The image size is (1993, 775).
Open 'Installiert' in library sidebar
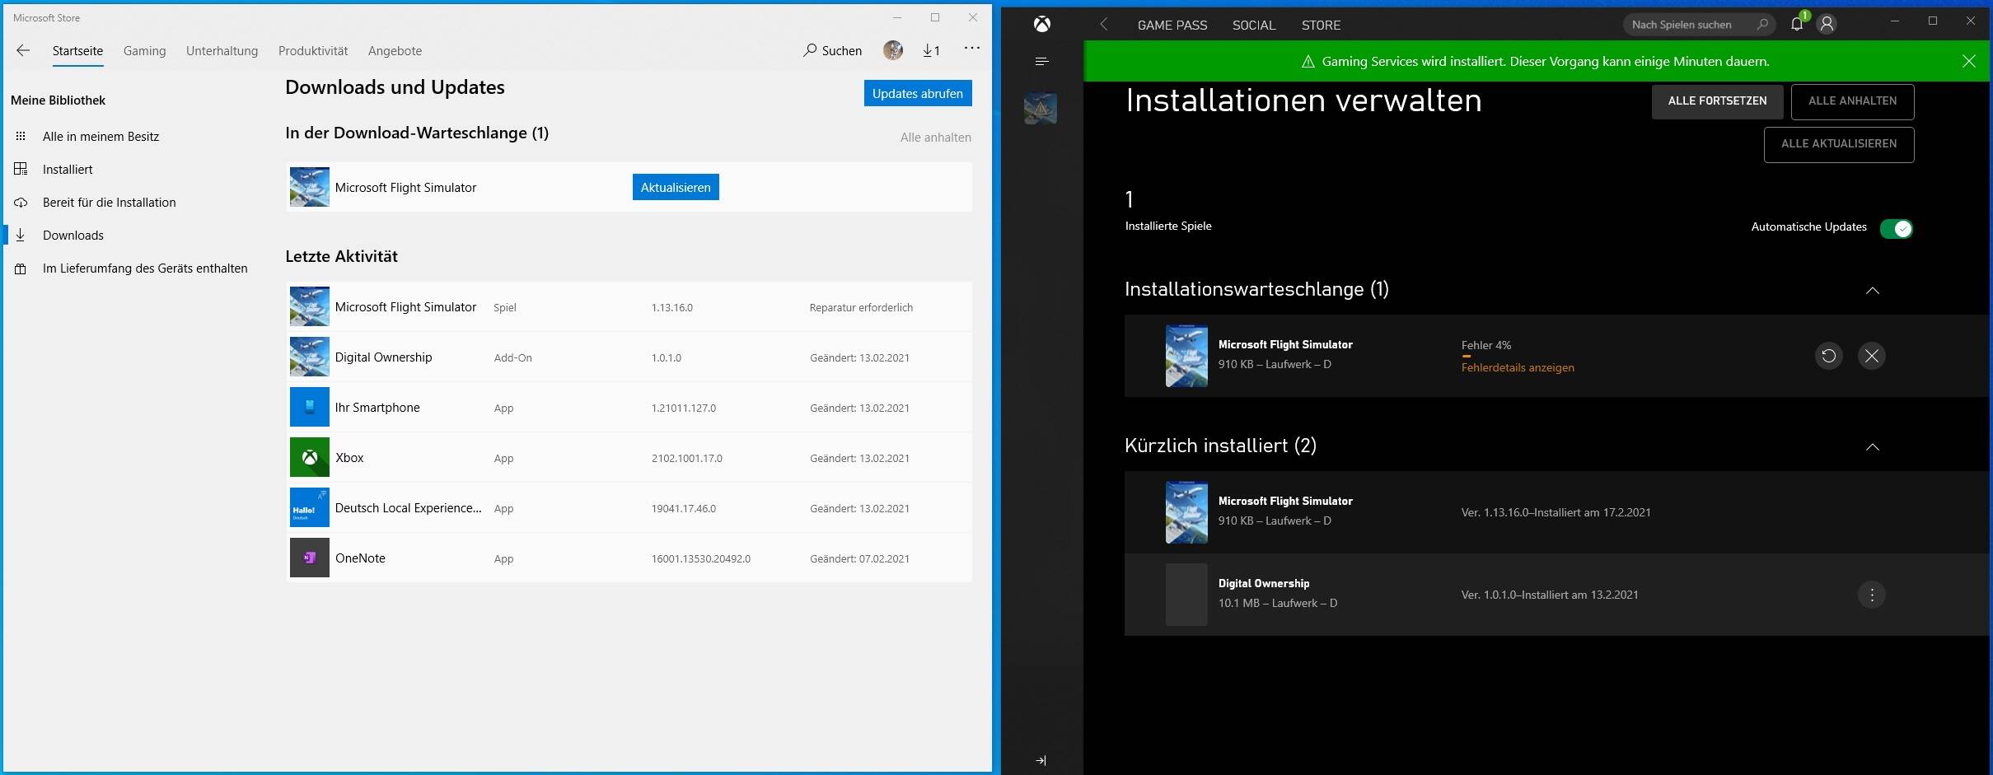tap(68, 170)
